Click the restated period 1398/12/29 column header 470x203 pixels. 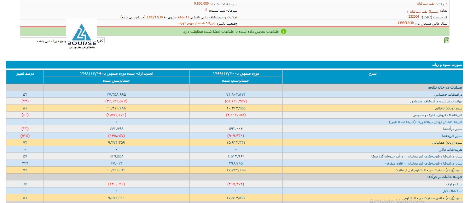tap(116, 74)
